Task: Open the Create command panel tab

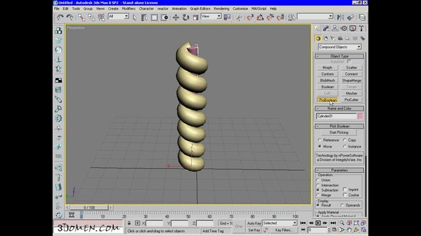Action: (x=317, y=28)
